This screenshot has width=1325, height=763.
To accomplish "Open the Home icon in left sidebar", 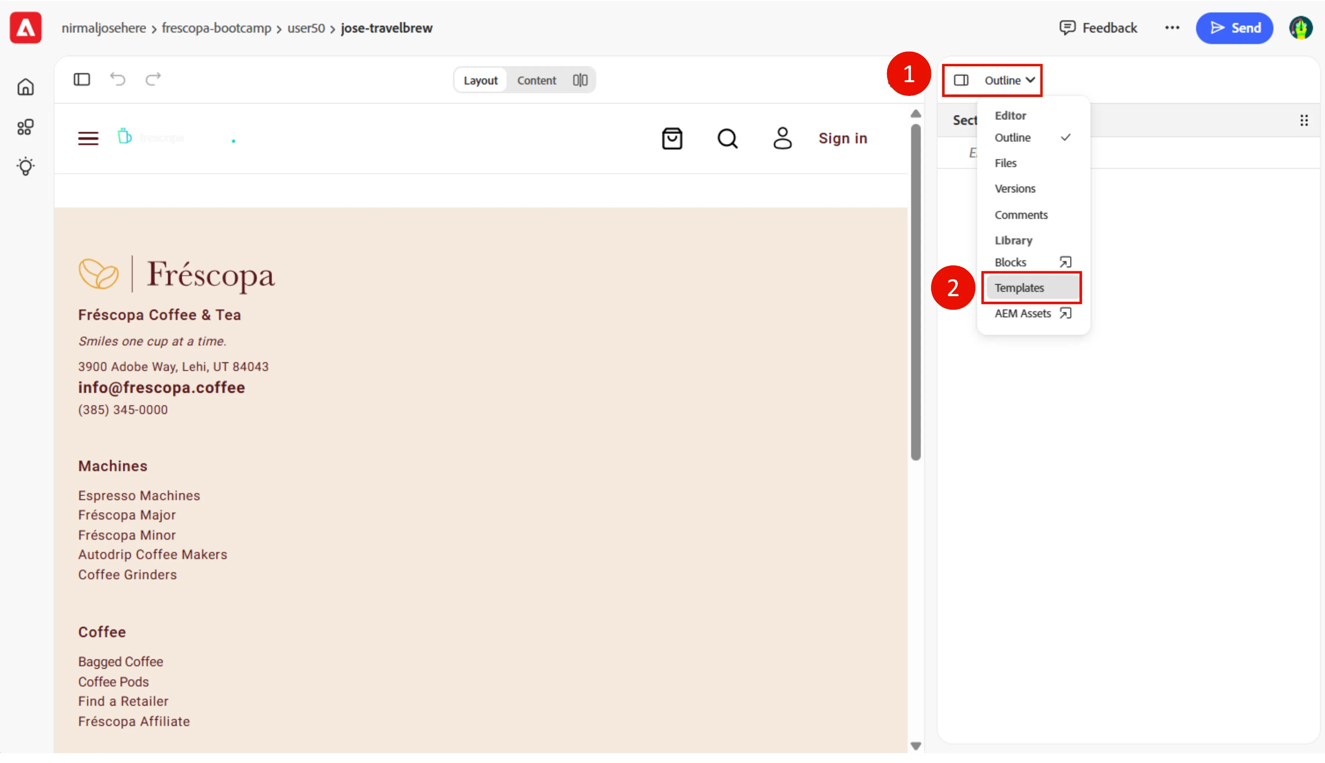I will click(x=25, y=87).
